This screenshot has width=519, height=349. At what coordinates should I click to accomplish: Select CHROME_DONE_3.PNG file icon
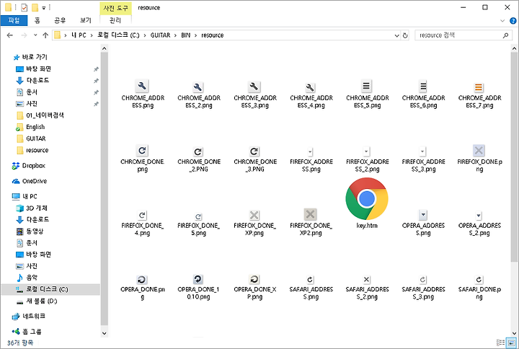254,151
